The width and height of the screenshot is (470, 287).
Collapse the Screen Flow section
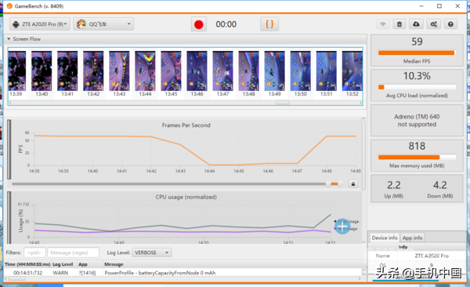(9, 39)
